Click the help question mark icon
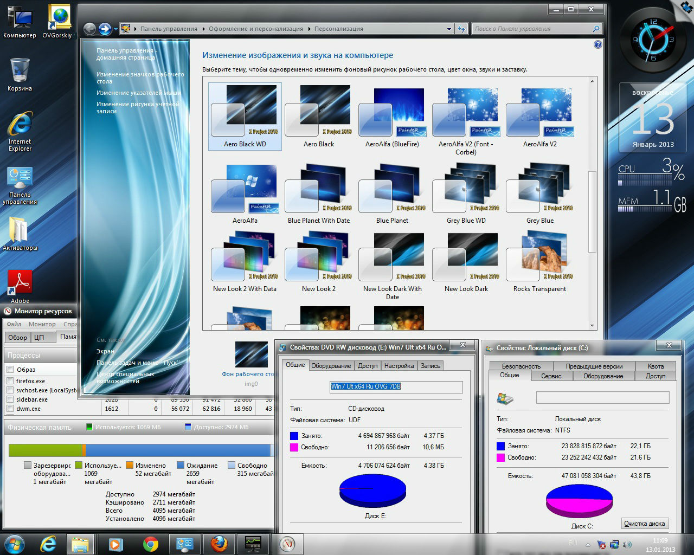The image size is (694, 555). pos(597,44)
